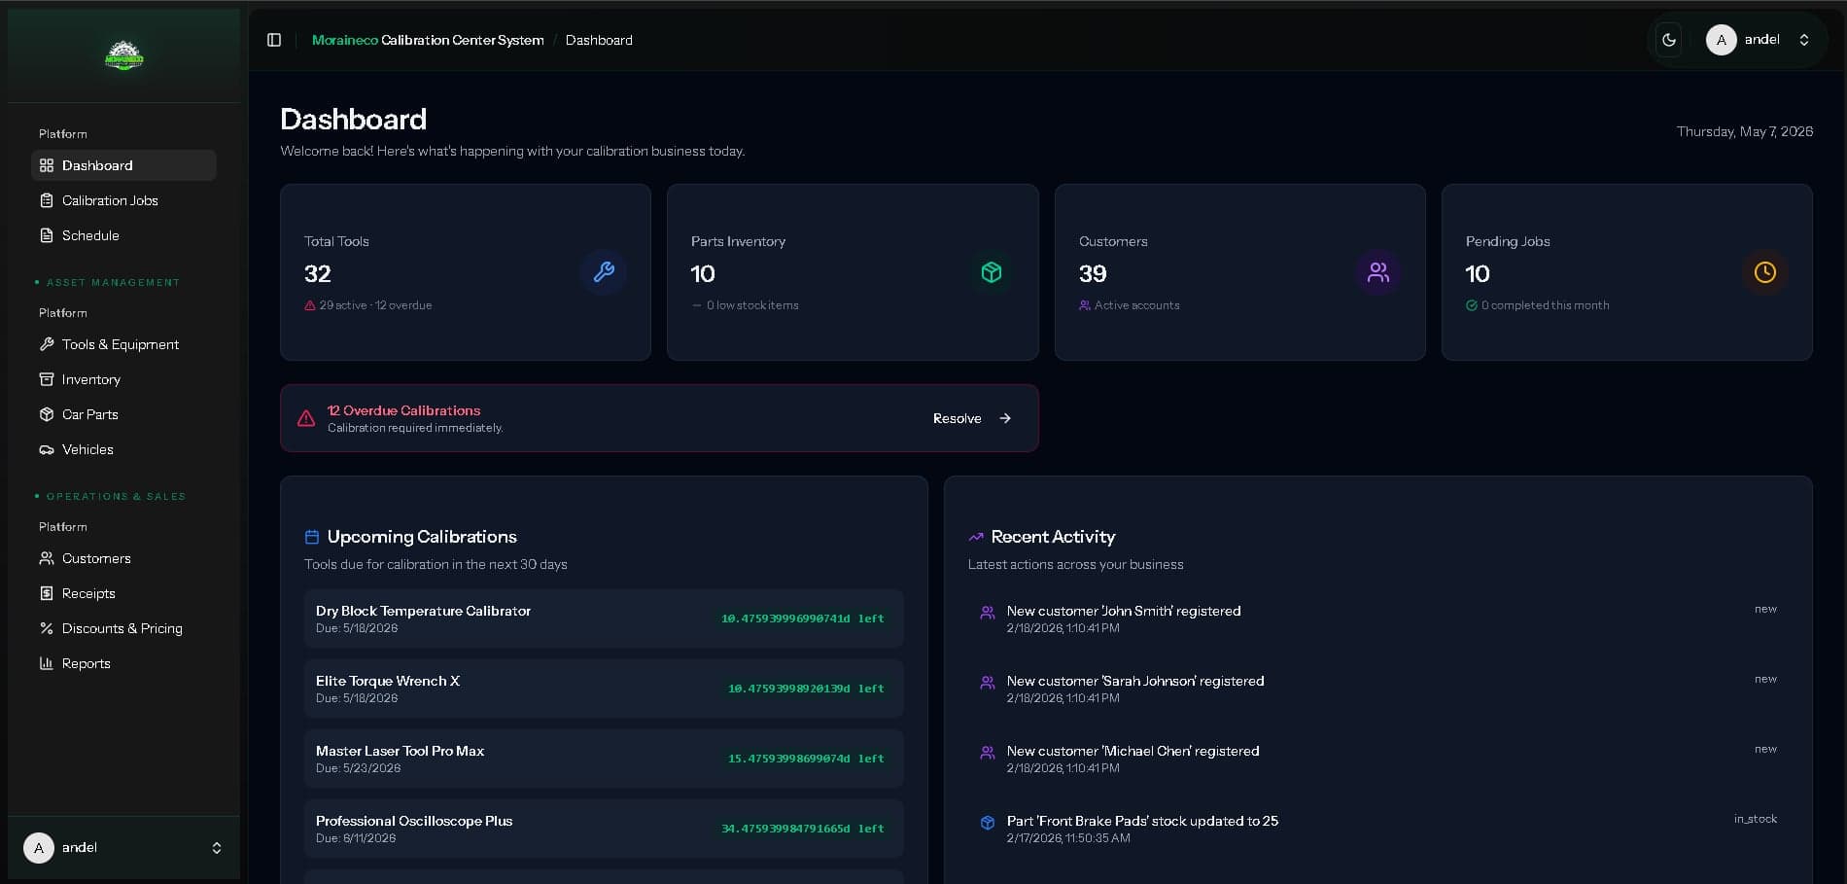Viewport: 1847px width, 884px height.
Task: Open Elite Torque Wrench X row
Action: tap(604, 689)
